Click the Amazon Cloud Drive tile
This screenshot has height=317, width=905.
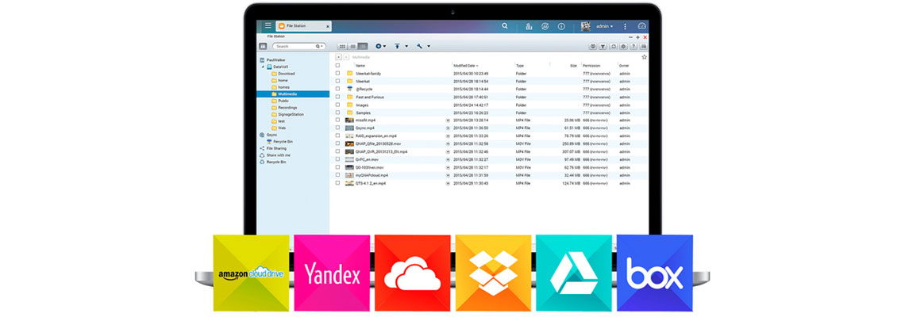coord(251,273)
